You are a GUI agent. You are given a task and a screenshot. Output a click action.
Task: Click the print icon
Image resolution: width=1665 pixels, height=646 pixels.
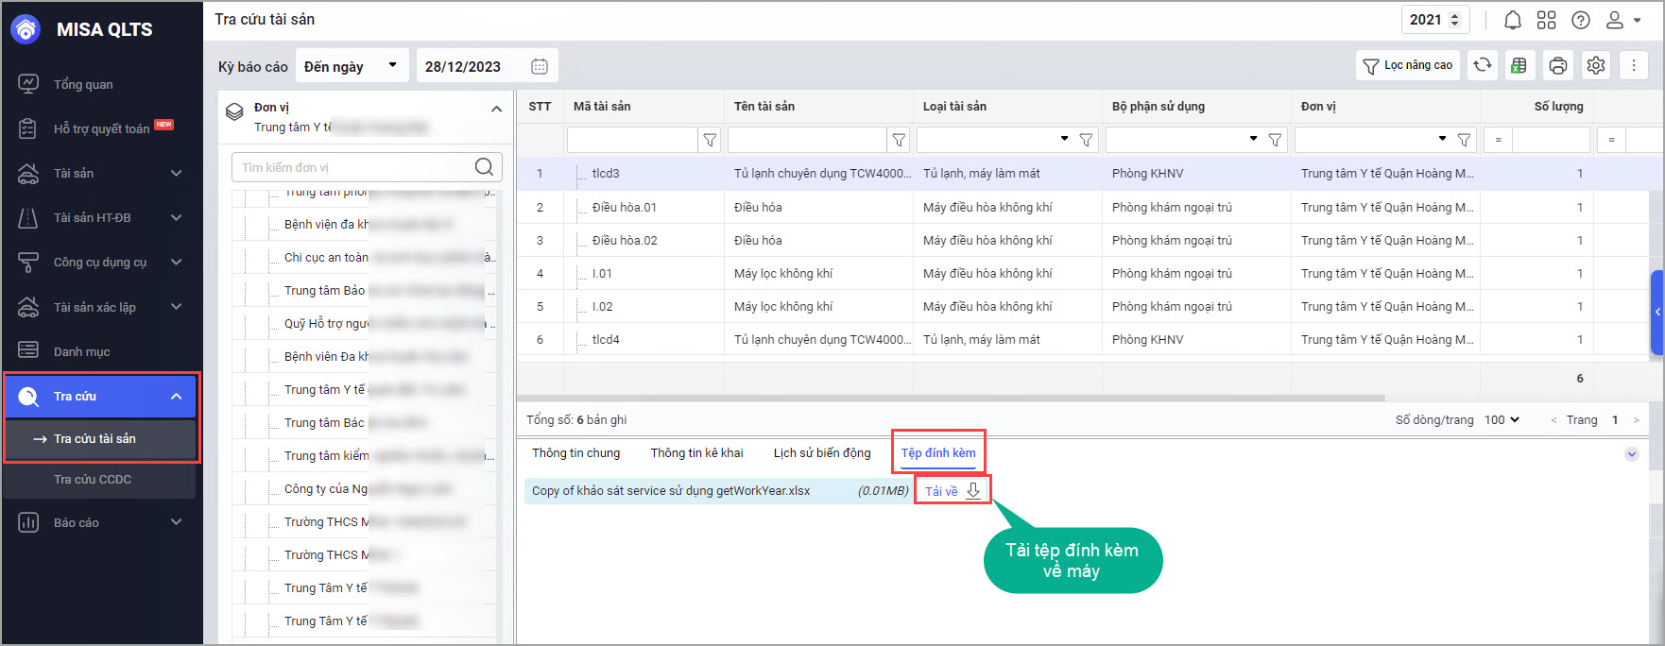[1557, 65]
